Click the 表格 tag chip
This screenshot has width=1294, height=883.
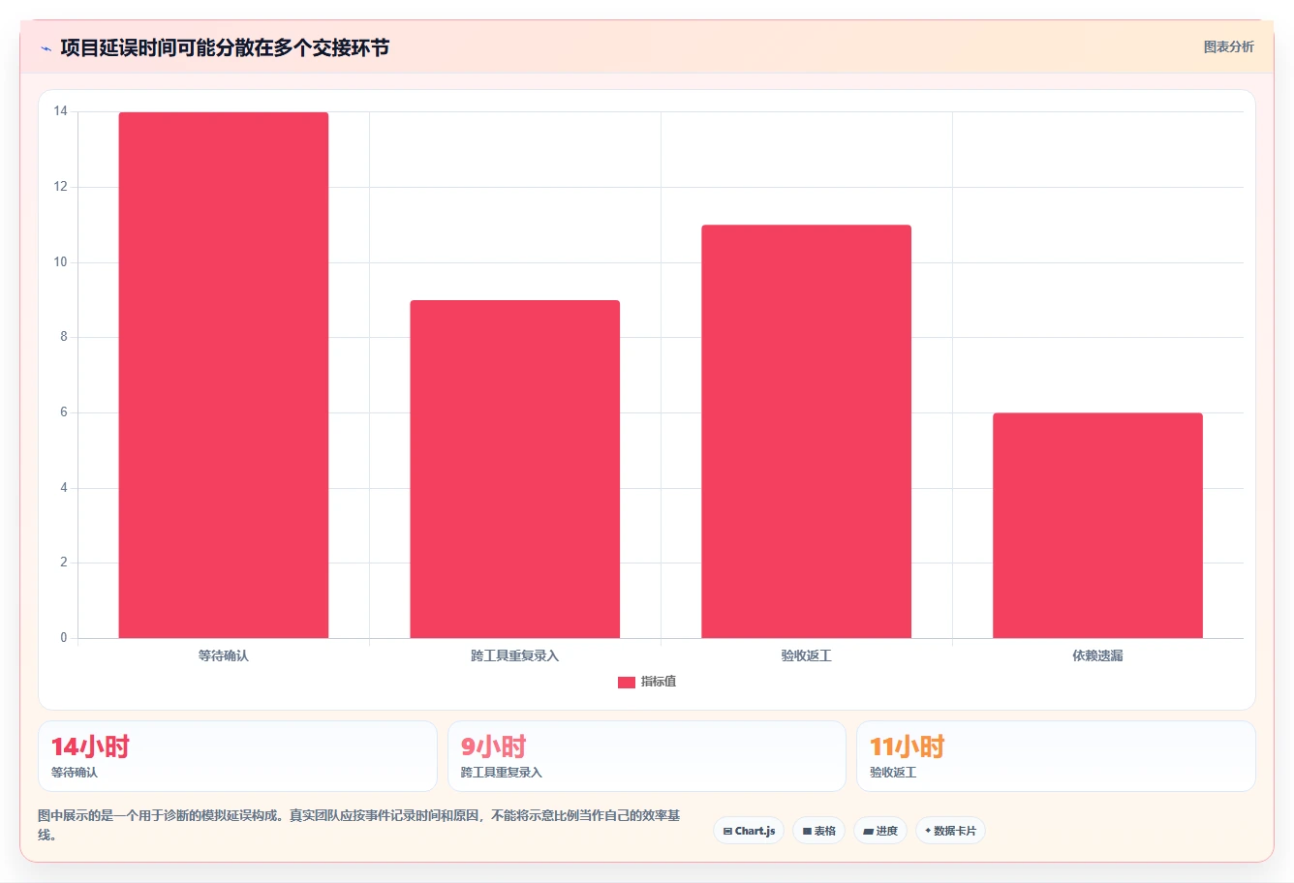[818, 831]
